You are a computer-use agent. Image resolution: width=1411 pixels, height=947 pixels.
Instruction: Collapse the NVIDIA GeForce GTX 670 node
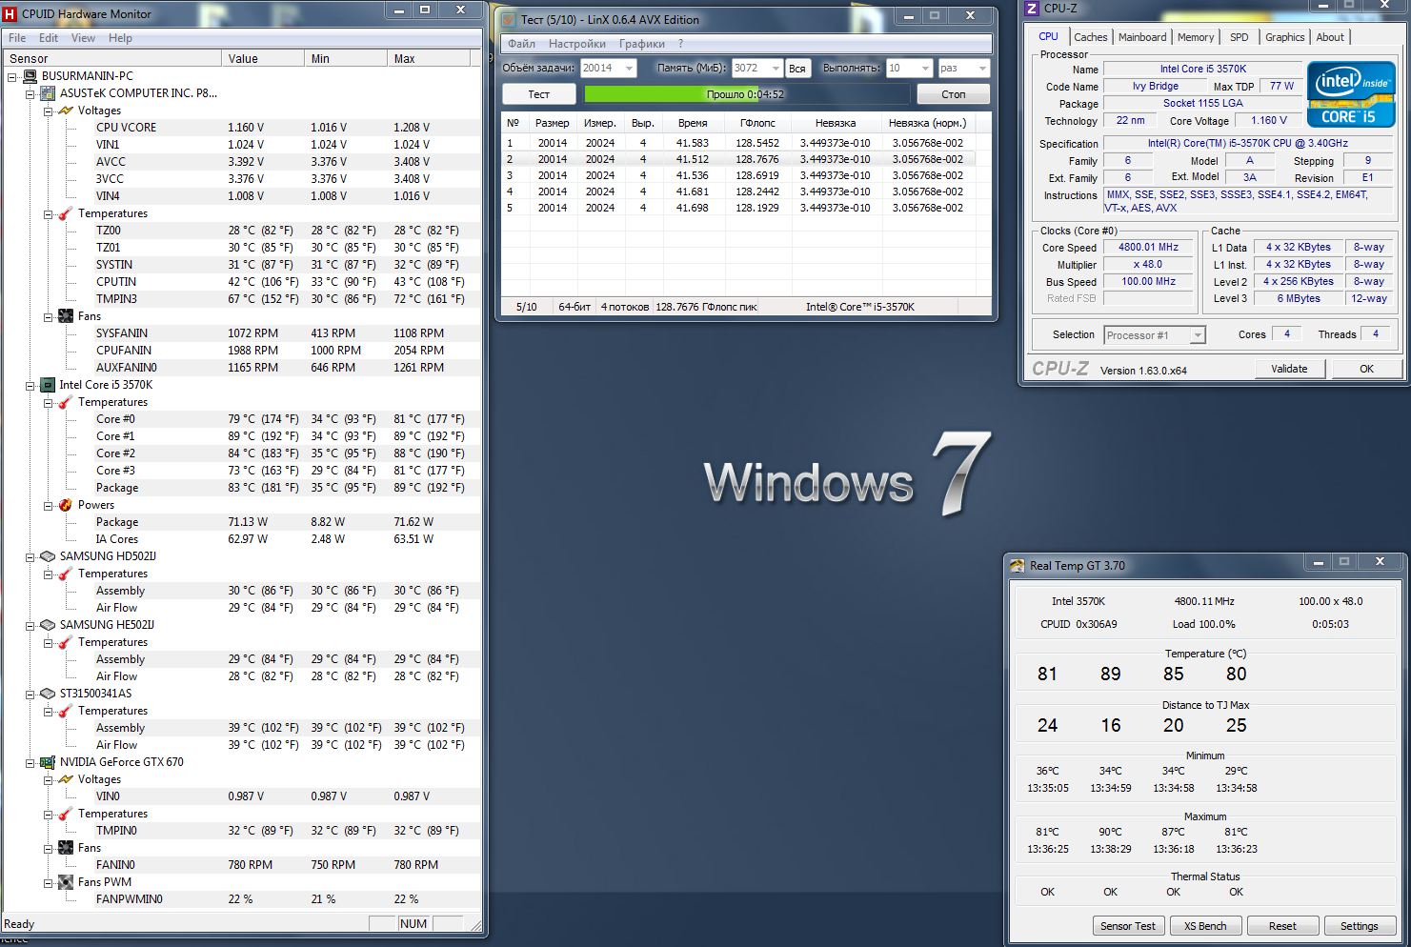point(30,762)
